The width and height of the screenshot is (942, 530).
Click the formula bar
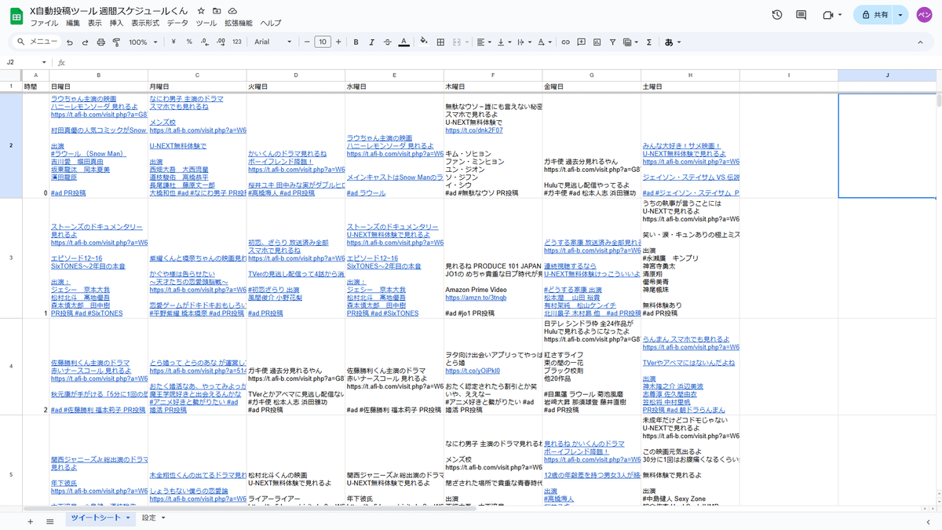(x=502, y=62)
